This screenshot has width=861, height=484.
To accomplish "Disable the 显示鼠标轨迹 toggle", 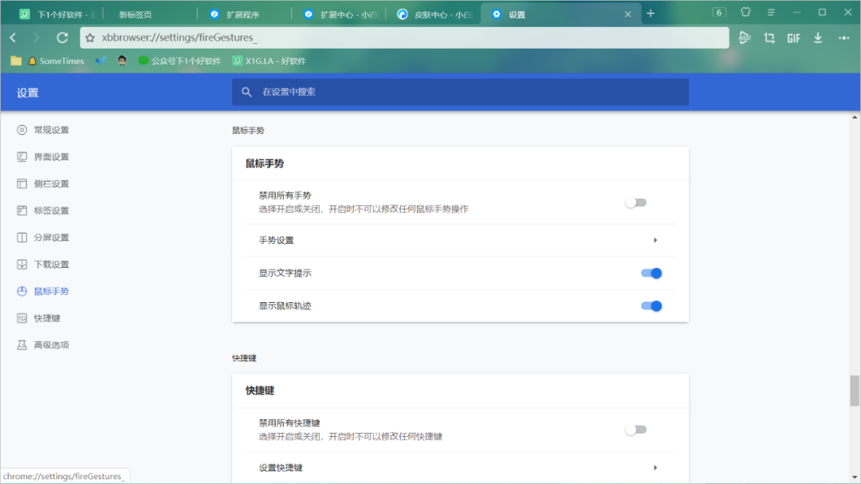I will (651, 306).
